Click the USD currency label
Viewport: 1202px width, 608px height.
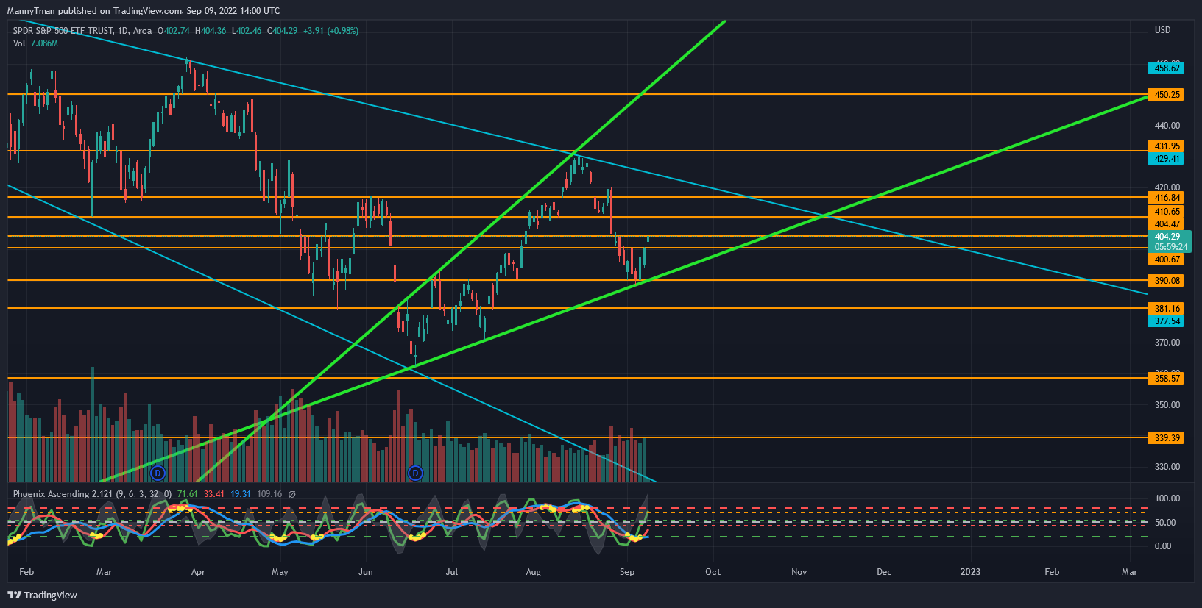(1162, 30)
